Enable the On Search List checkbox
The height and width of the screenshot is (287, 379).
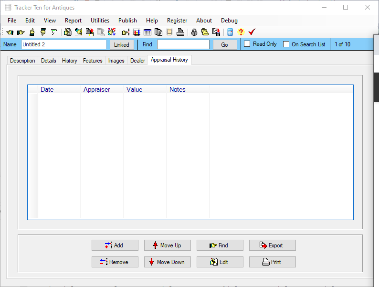coord(286,44)
